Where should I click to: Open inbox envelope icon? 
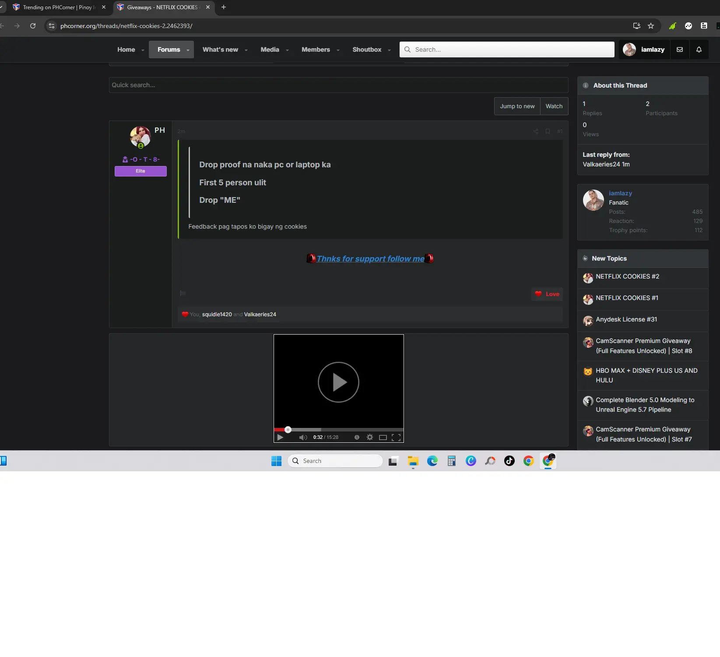point(680,49)
